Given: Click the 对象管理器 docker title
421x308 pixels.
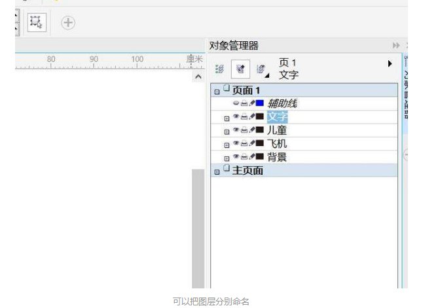Looking at the screenshot, I should point(234,46).
